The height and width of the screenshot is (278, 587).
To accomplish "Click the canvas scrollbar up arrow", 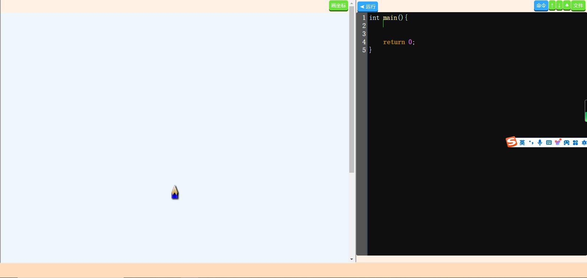I will tap(351, 3).
